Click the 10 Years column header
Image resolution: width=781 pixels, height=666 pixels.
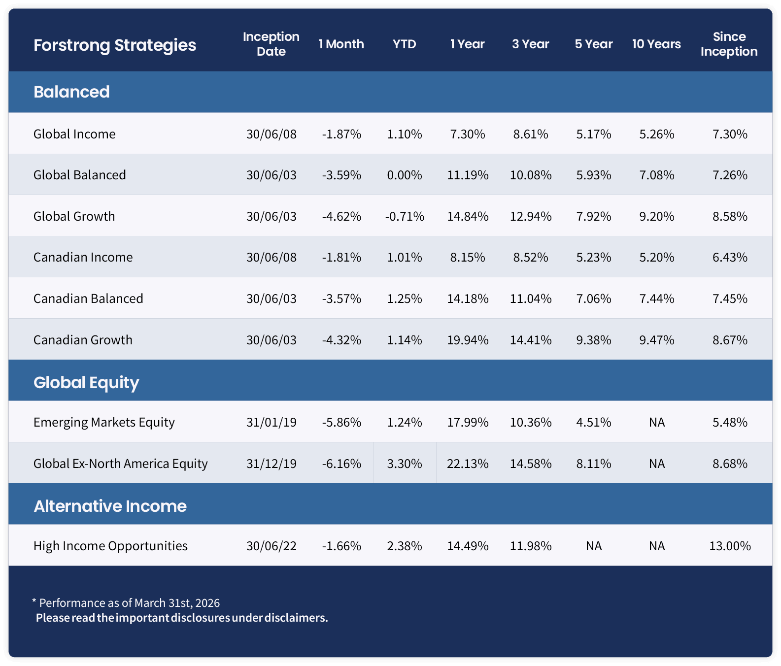point(656,44)
